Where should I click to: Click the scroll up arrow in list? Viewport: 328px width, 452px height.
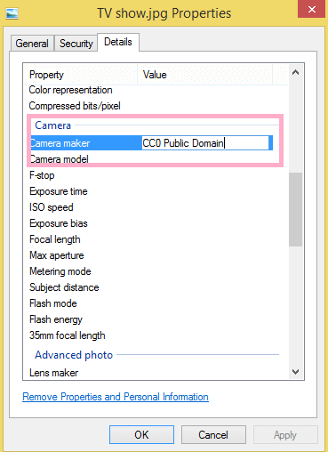295,72
